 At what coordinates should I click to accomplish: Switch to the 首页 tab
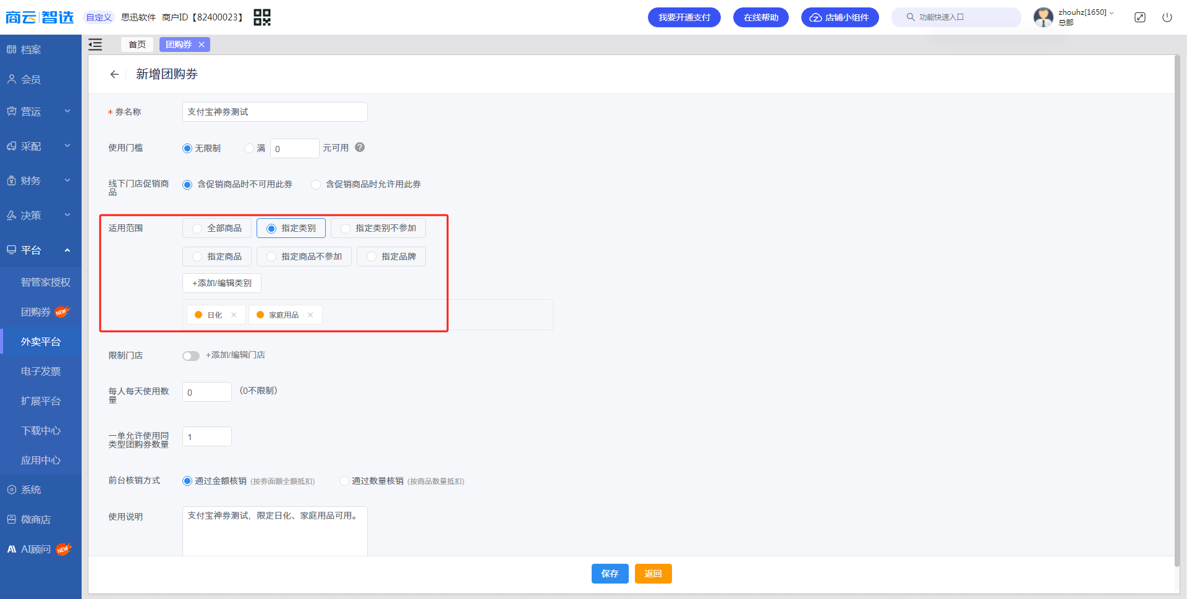(x=137, y=45)
